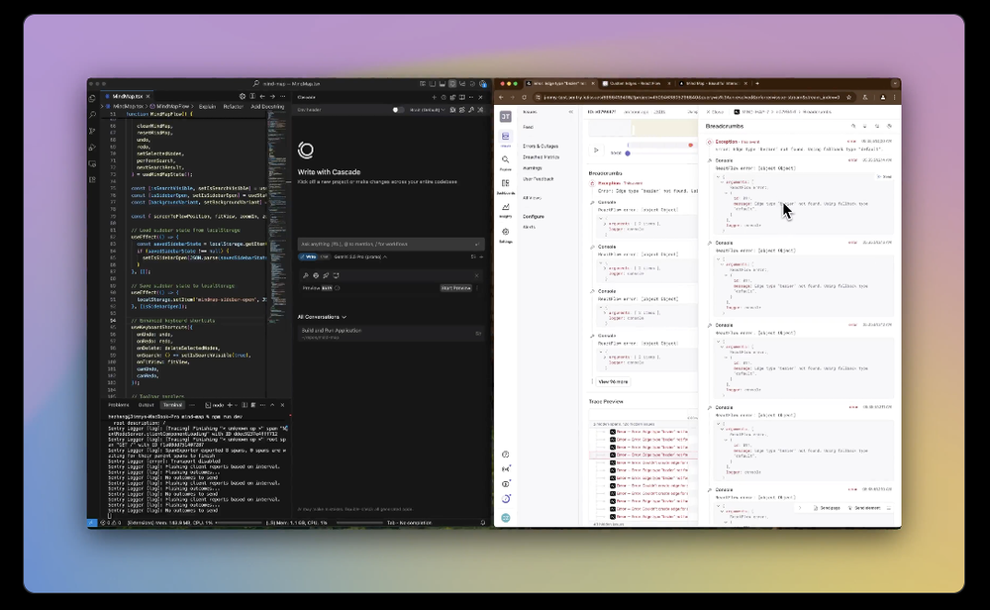Expand the All Conversations dropdown
The height and width of the screenshot is (610, 990).
pos(322,317)
